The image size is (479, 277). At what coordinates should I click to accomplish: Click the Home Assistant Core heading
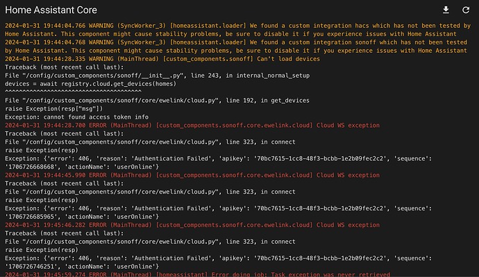(51, 10)
